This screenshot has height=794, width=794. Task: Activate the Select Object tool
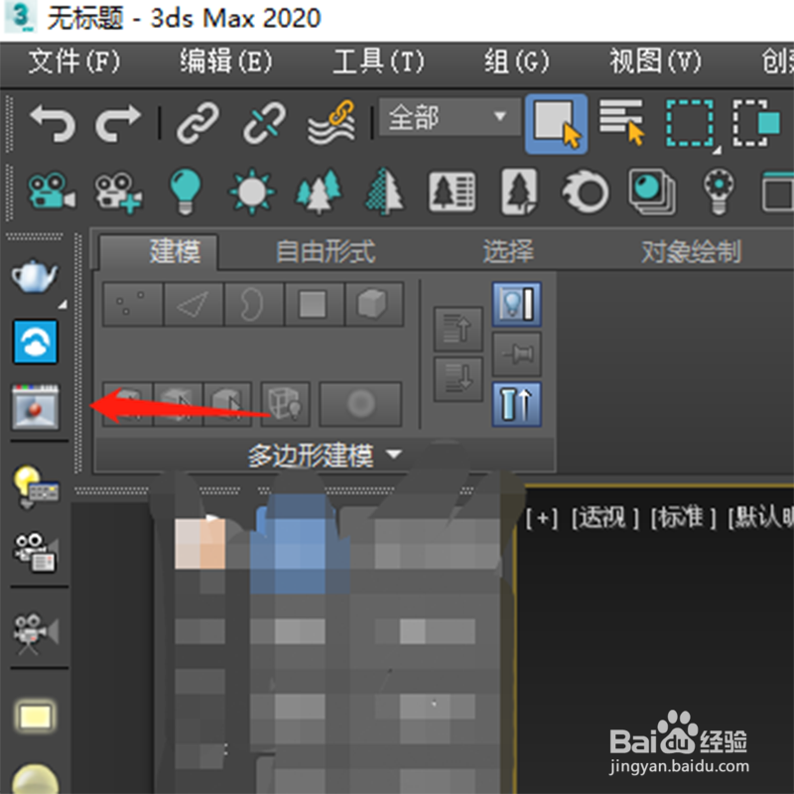click(x=557, y=124)
